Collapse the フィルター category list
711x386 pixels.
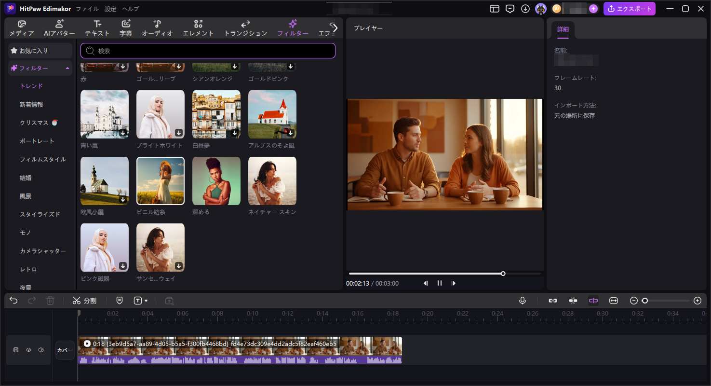click(x=67, y=69)
